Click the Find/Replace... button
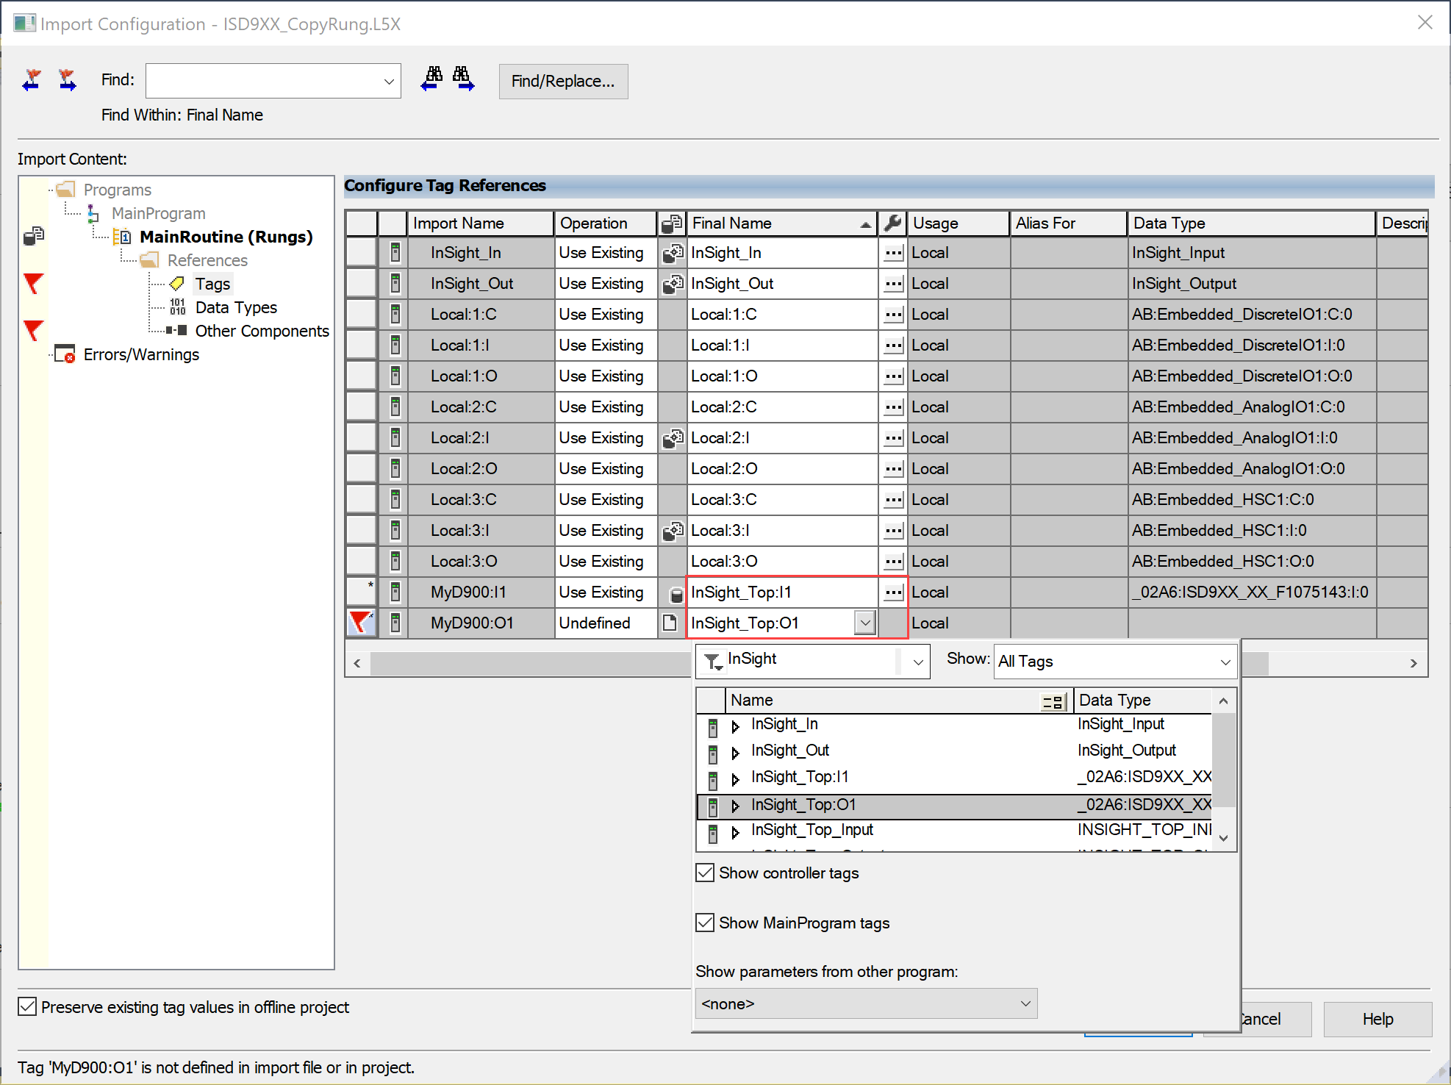The height and width of the screenshot is (1085, 1451). click(x=563, y=81)
